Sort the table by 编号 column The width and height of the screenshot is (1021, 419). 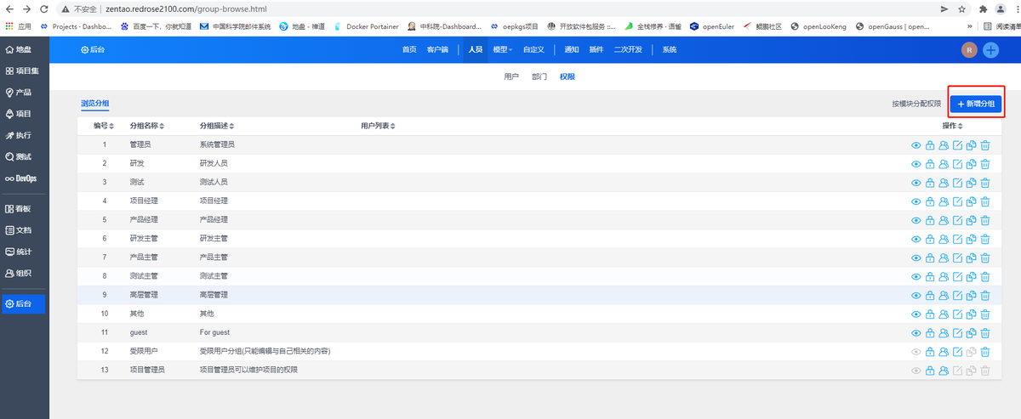(104, 126)
